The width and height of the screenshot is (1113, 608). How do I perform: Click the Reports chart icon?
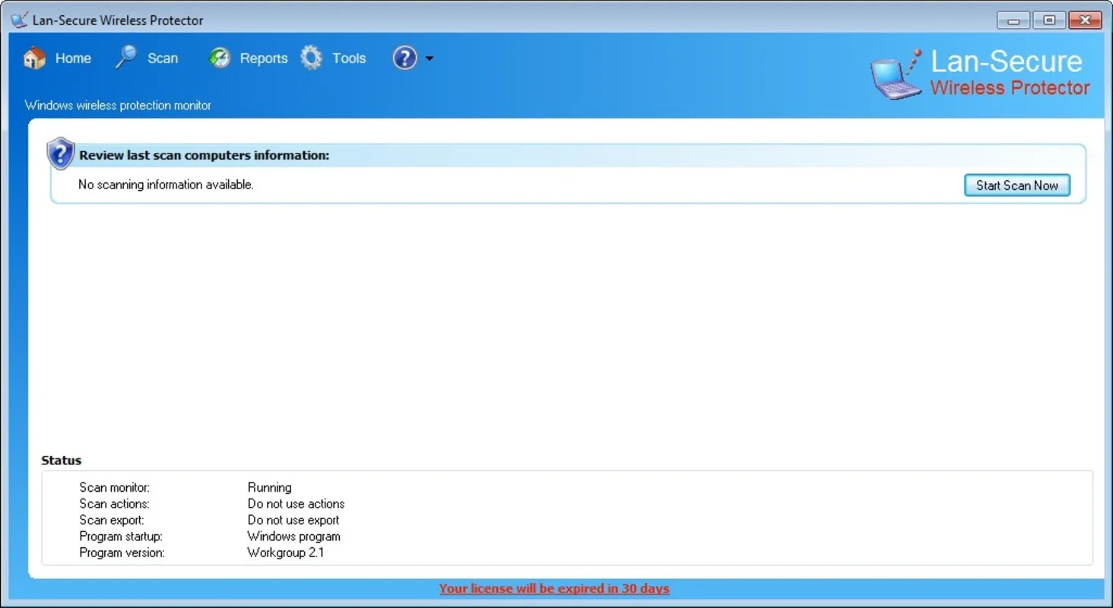220,58
